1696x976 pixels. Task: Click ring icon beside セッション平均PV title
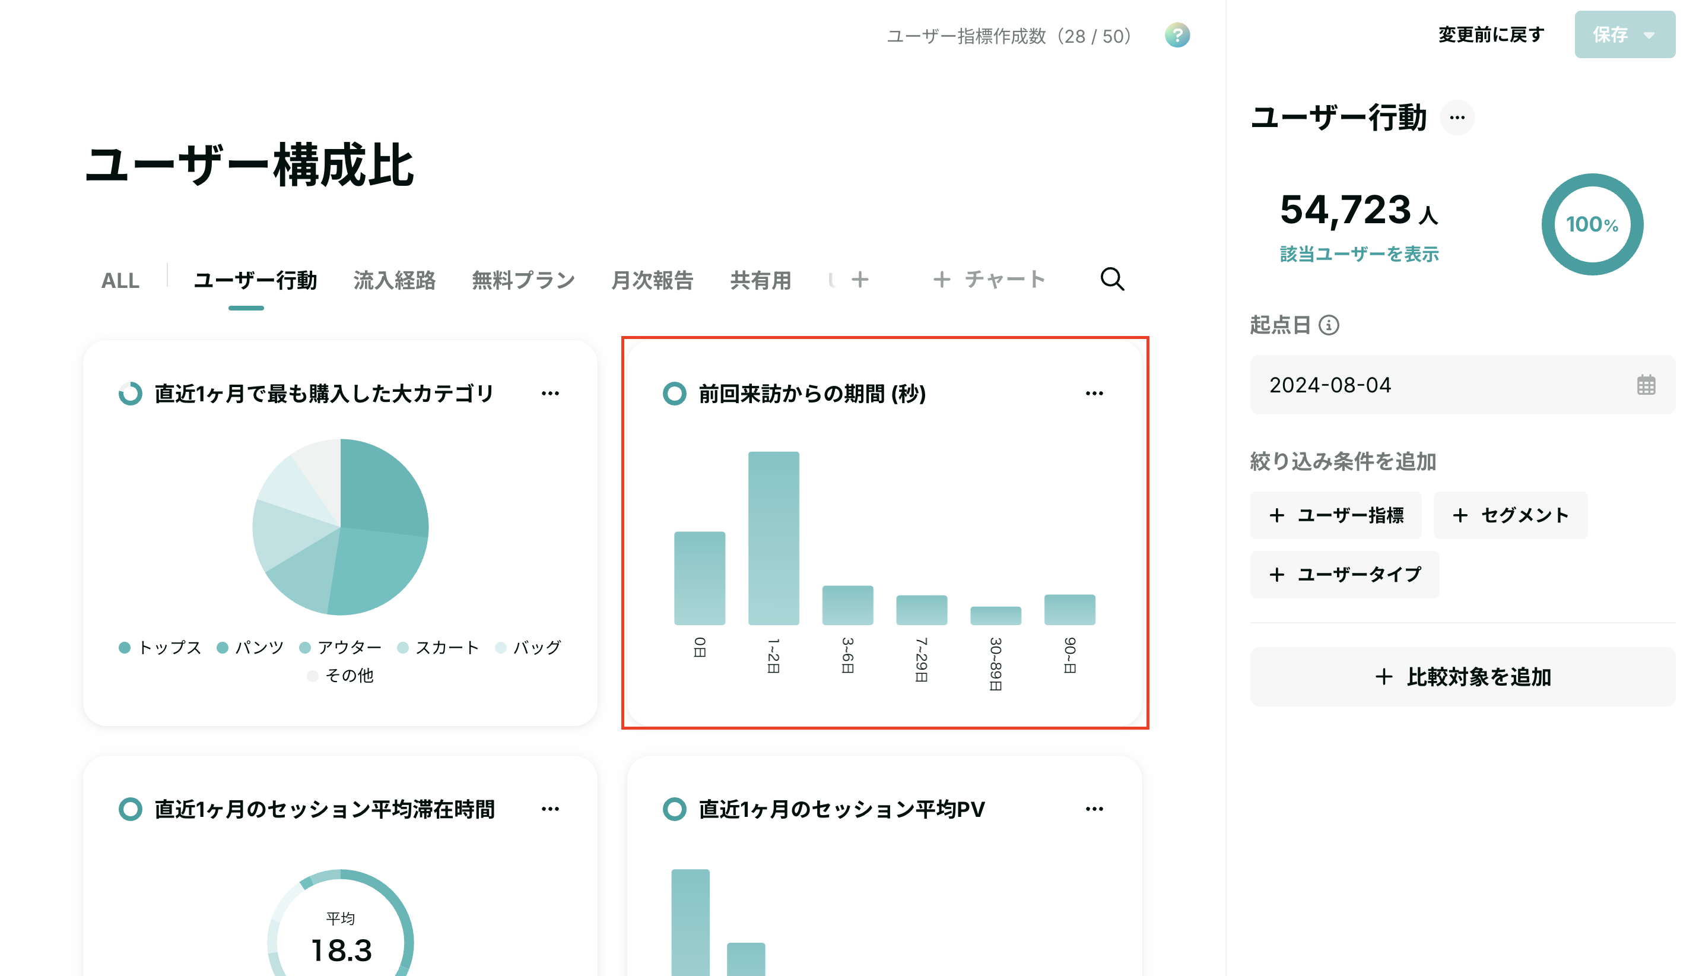(x=674, y=809)
